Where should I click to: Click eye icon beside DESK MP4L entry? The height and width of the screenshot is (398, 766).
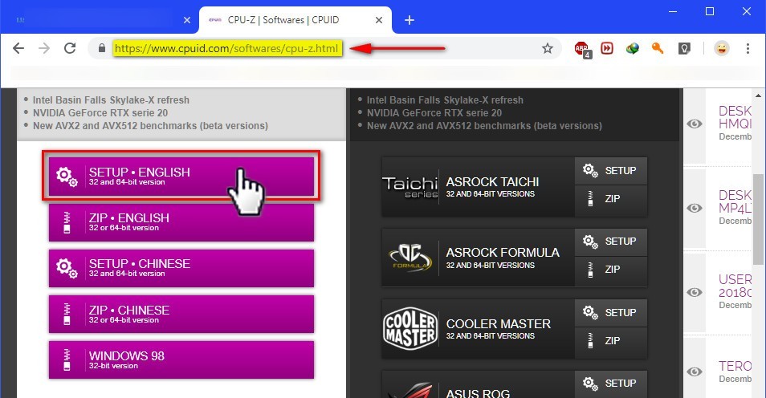click(695, 208)
